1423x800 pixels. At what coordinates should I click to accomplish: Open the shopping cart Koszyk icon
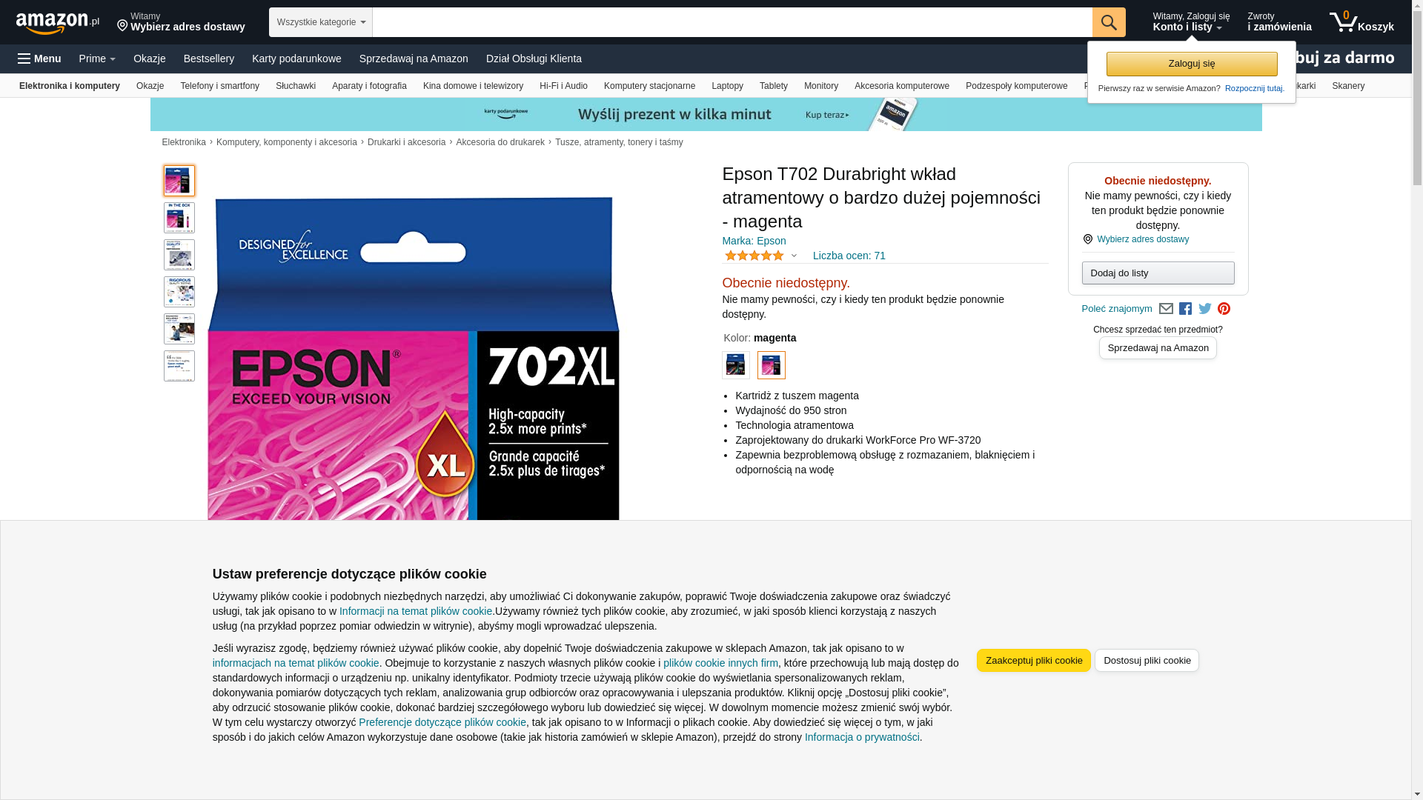pyautogui.click(x=1361, y=22)
